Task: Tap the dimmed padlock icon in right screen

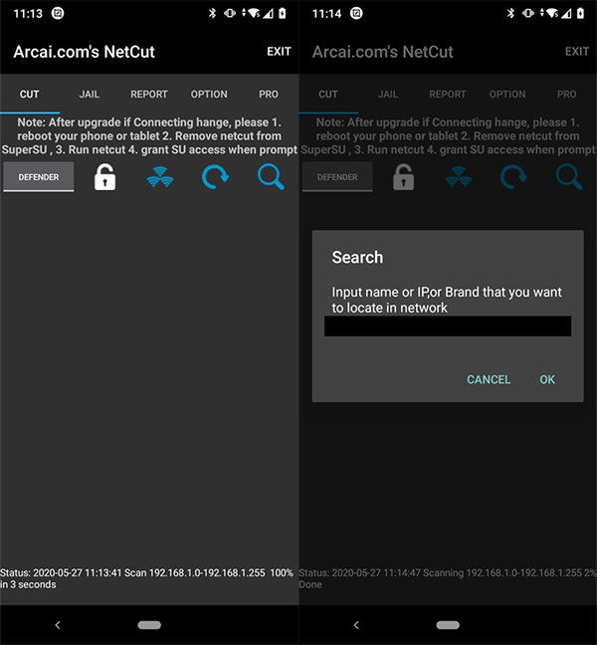Action: pyautogui.click(x=403, y=177)
